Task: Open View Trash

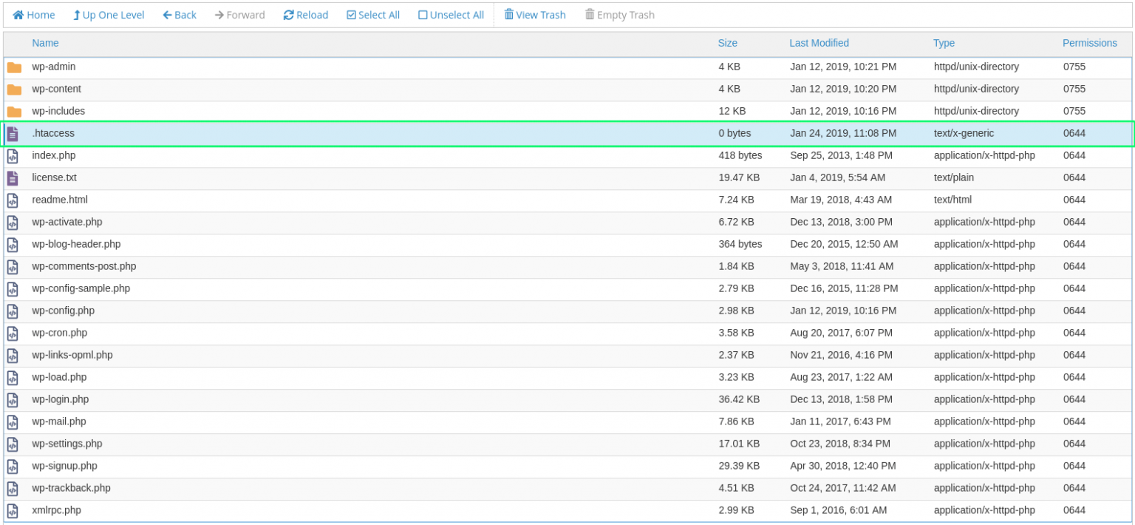Action: (x=535, y=15)
